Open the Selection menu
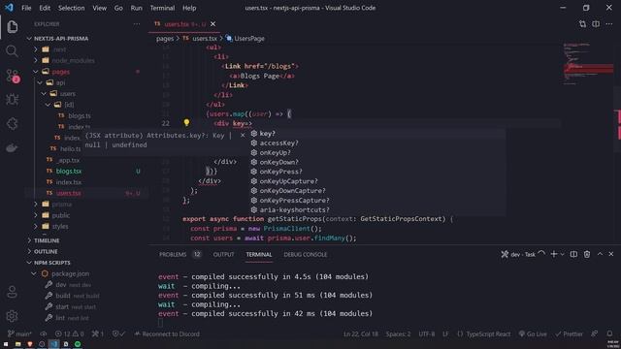621x349 pixels. (71, 8)
